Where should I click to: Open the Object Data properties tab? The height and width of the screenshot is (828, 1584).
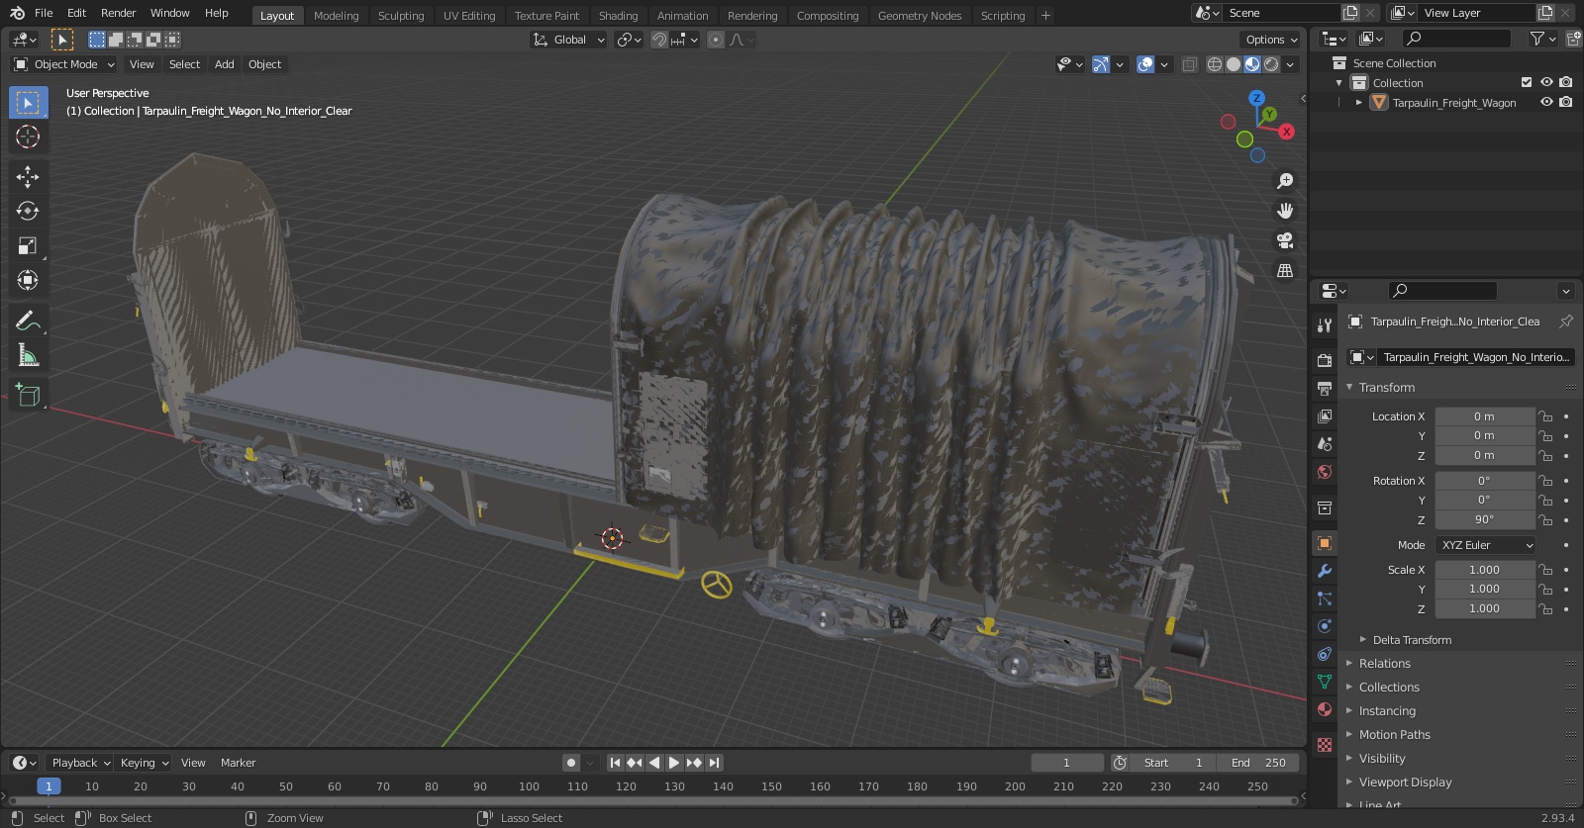[x=1325, y=682]
